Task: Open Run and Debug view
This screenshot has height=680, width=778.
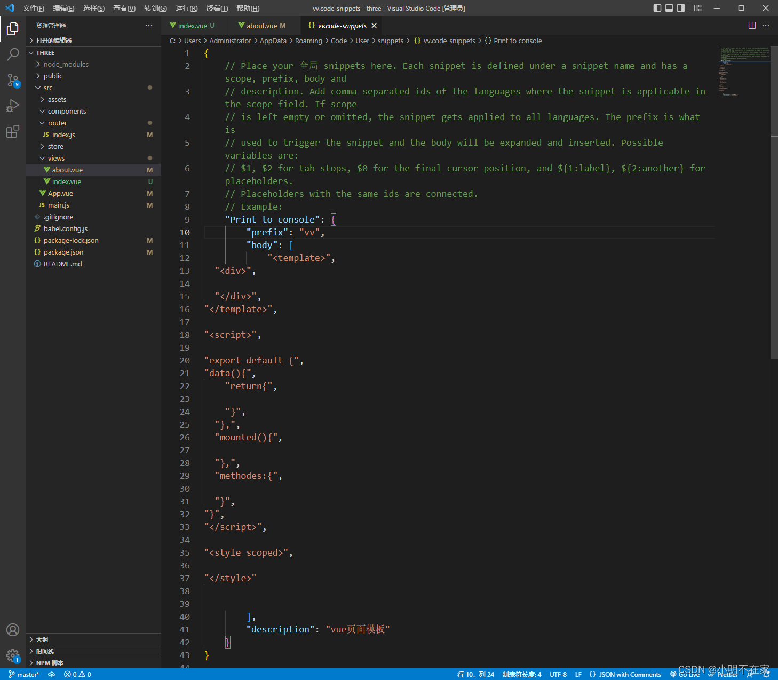Action: [x=13, y=106]
